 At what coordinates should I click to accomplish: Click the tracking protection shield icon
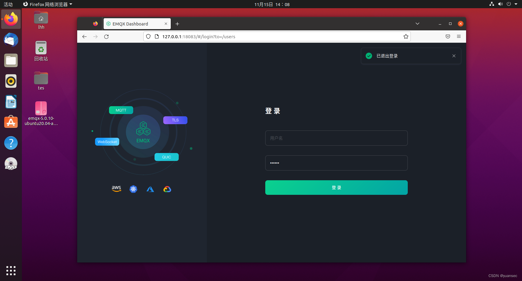tap(148, 36)
